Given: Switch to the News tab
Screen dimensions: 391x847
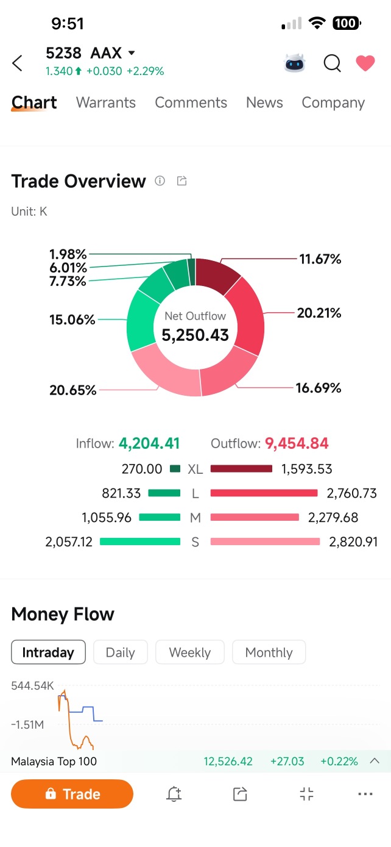Looking at the screenshot, I should pos(264,102).
